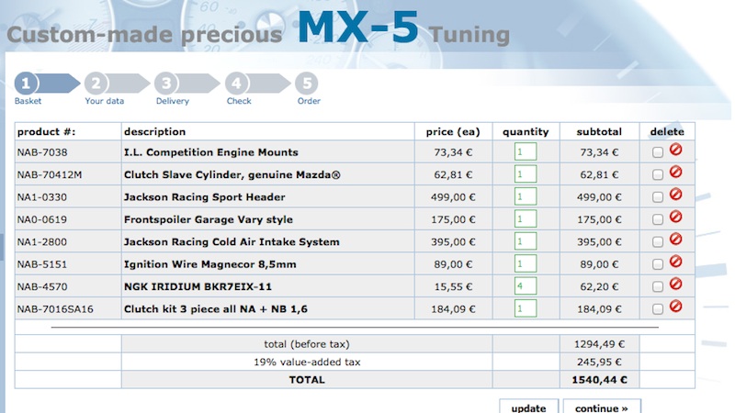Tick the delete checkbox for NA1-0330
The image size is (735, 413).
point(658,197)
